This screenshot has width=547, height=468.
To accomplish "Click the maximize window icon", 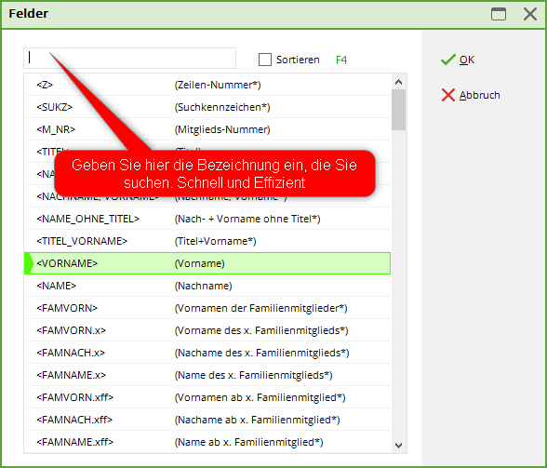I will coord(499,14).
